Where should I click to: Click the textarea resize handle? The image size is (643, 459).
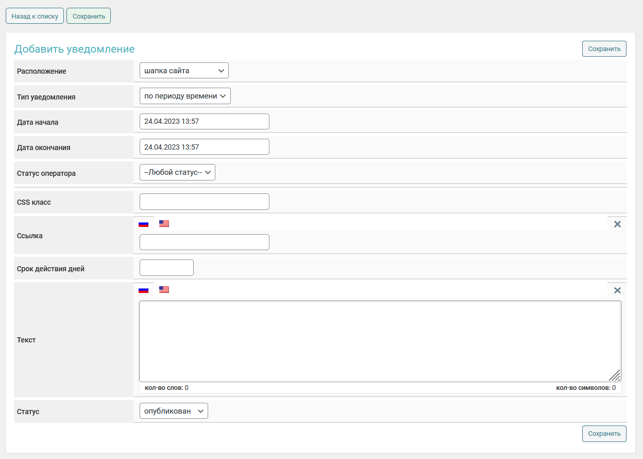tap(615, 376)
